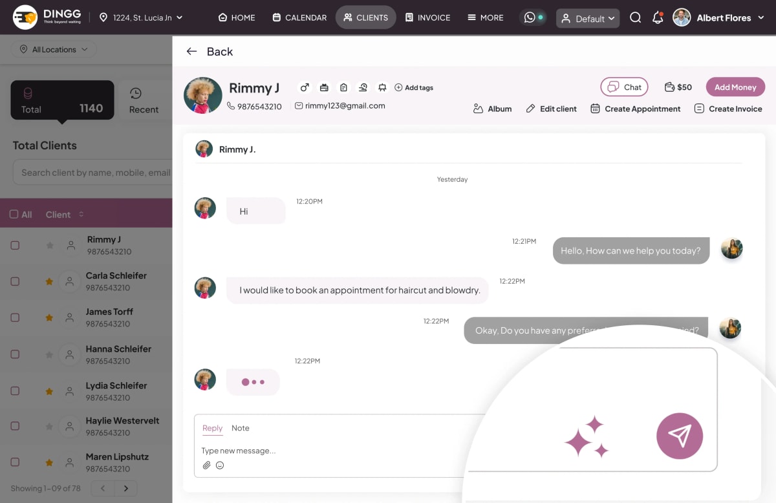Image resolution: width=776 pixels, height=503 pixels.
Task: Open the INVOICE menu
Action: pos(427,17)
